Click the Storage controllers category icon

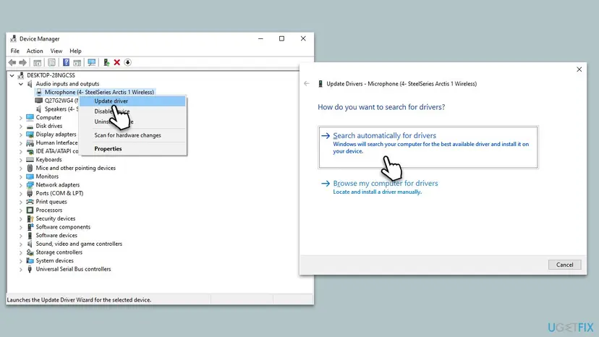tap(30, 252)
